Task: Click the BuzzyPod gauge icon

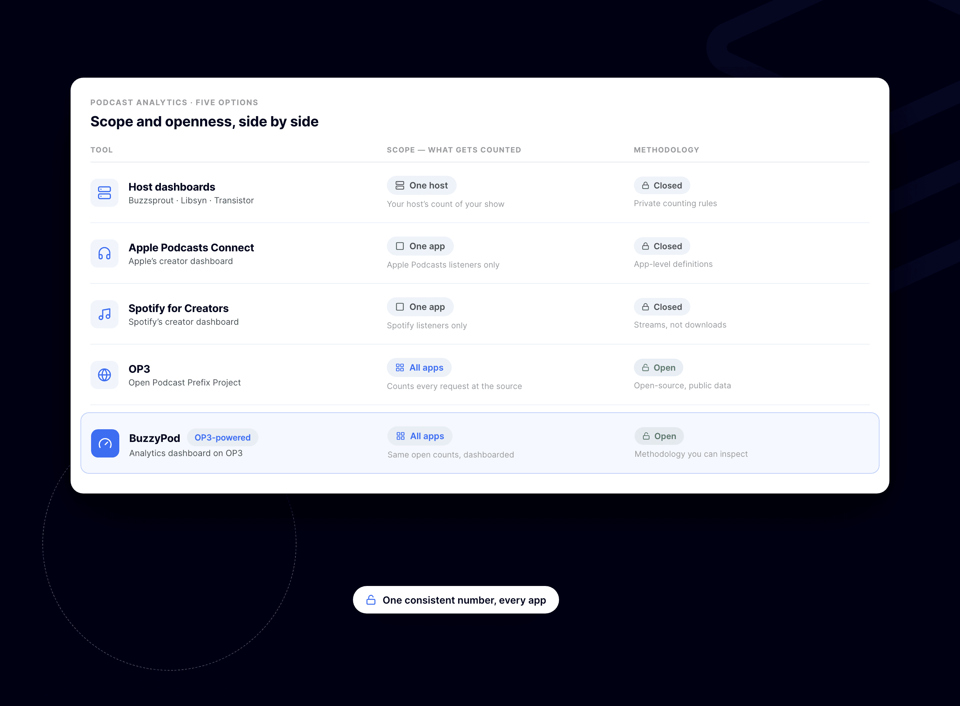Action: (x=105, y=444)
